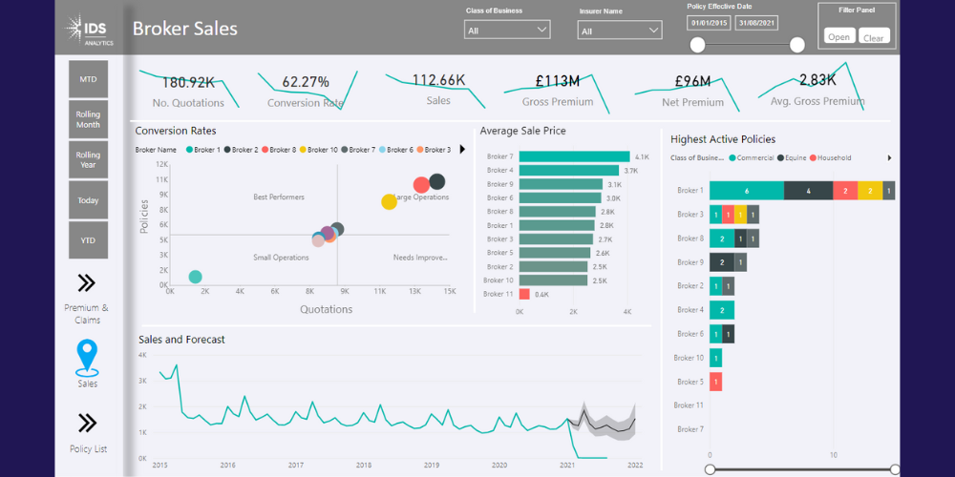
Task: Switch to the MTD period tab
Action: coord(88,78)
